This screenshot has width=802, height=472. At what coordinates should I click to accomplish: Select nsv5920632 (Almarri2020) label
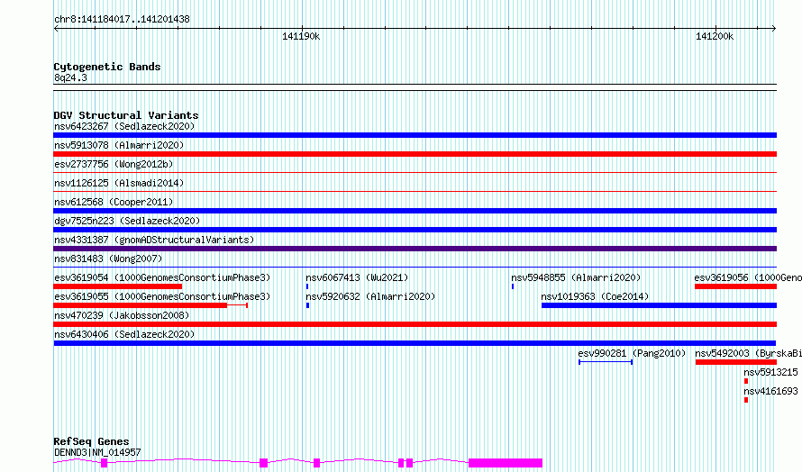(370, 296)
